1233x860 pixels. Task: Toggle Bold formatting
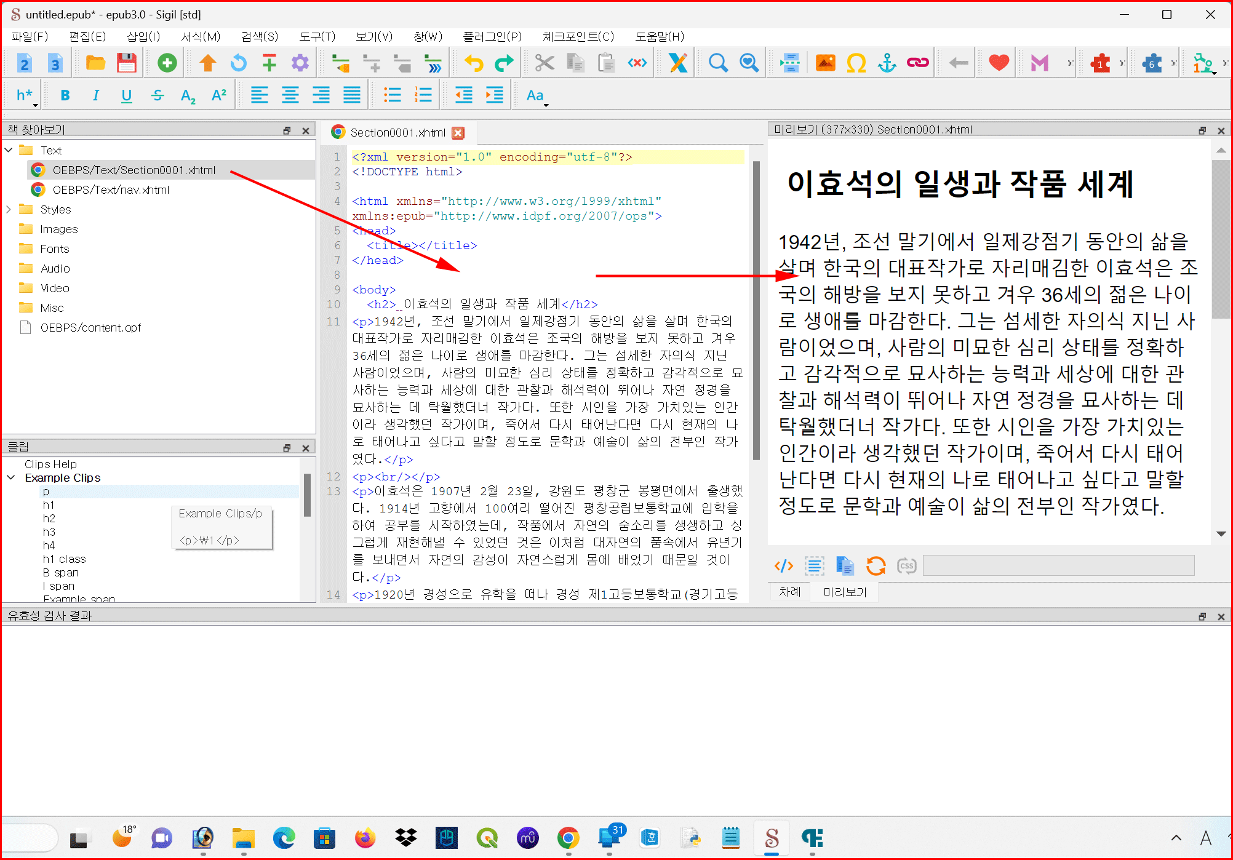[65, 95]
